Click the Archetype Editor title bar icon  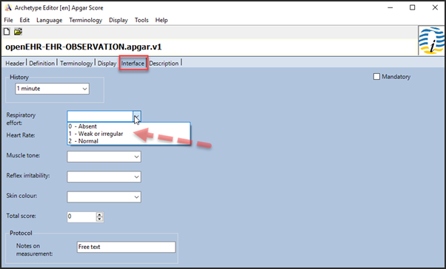pos(8,7)
